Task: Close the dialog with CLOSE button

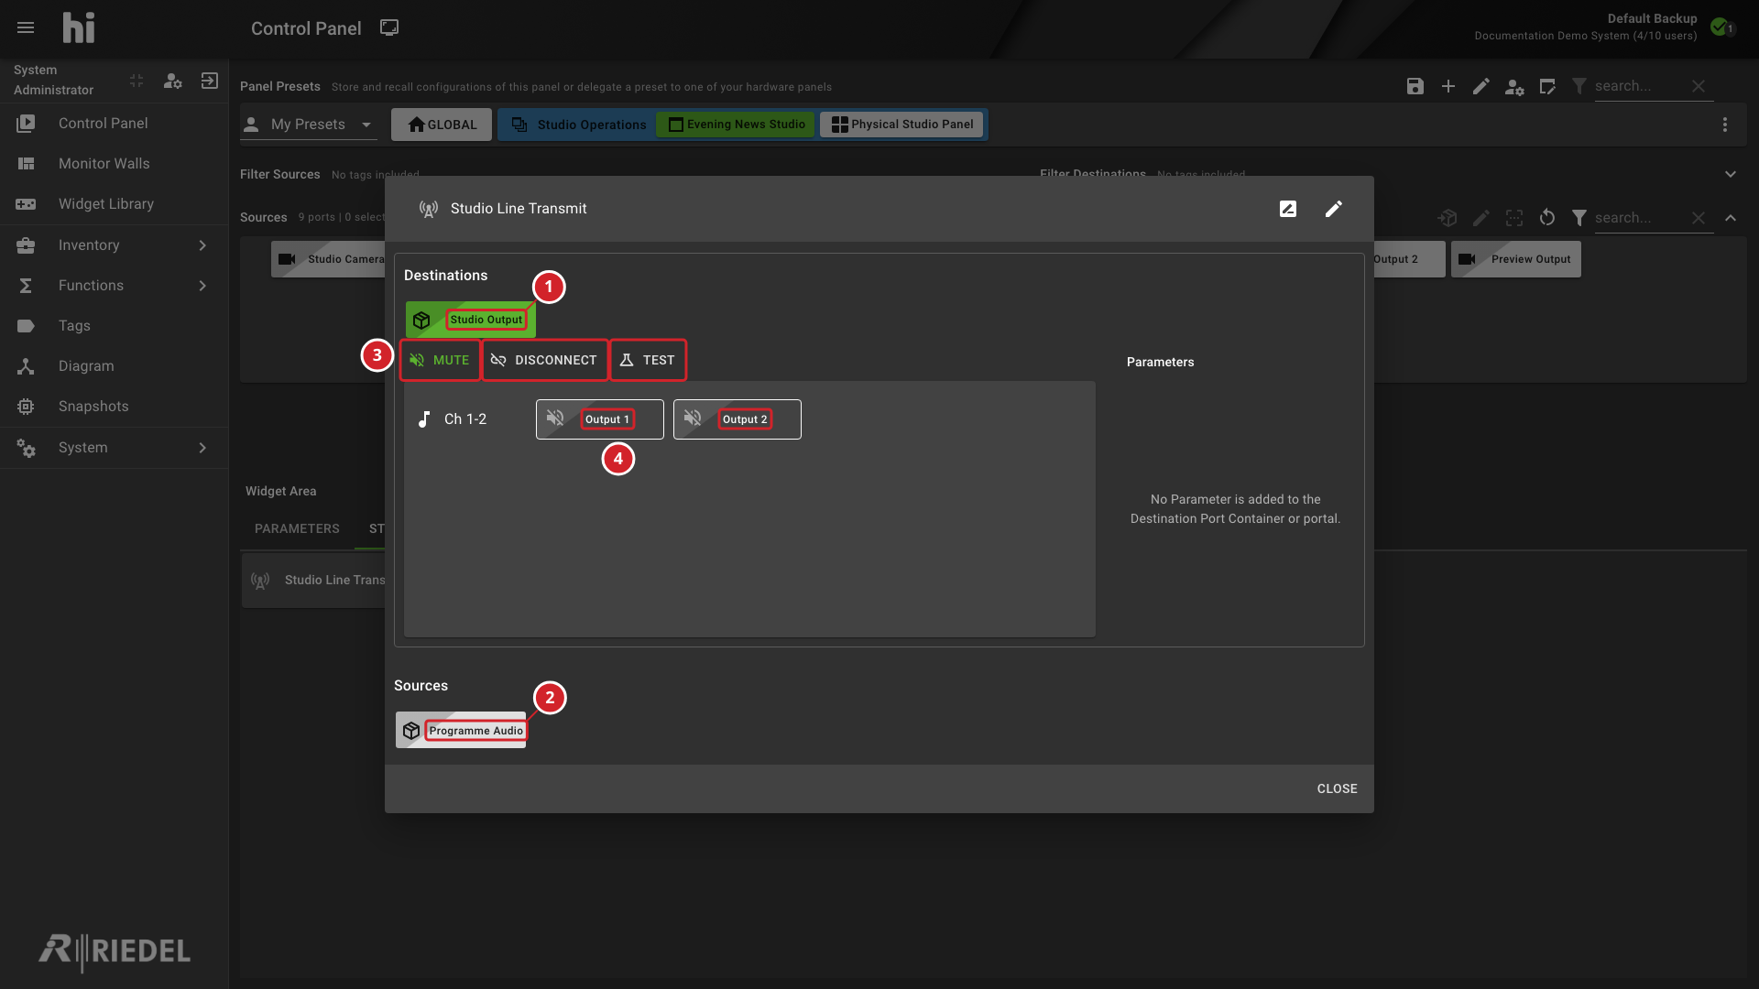Action: [x=1337, y=788]
